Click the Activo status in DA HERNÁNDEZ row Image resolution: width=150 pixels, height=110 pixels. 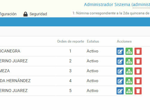(x=92, y=81)
